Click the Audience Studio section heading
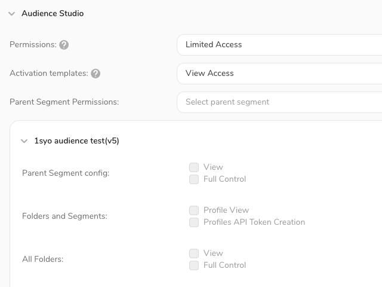The image size is (382, 287). [x=53, y=13]
